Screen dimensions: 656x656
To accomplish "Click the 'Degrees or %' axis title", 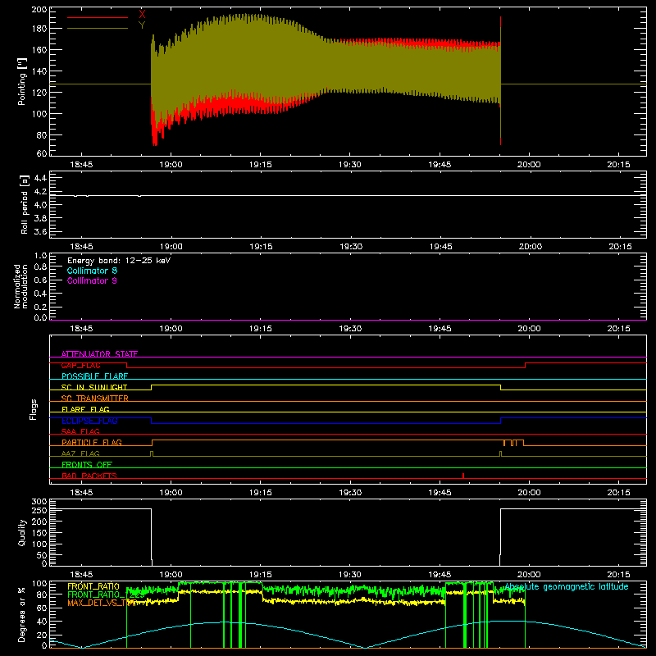I will click(22, 614).
